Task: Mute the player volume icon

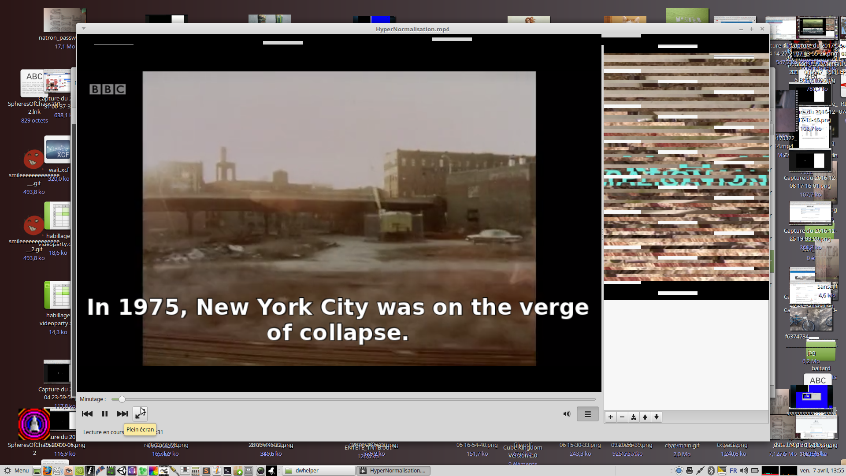Action: [x=567, y=414]
